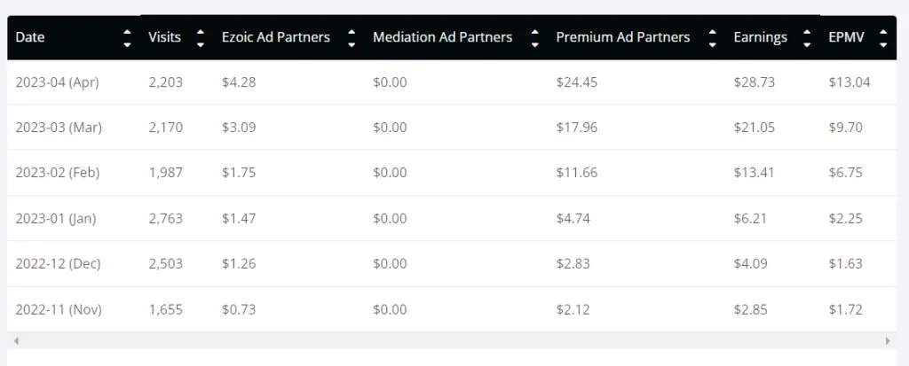Viewport: 909px width, 366px height.
Task: Click the EPMV header label
Action: [846, 37]
